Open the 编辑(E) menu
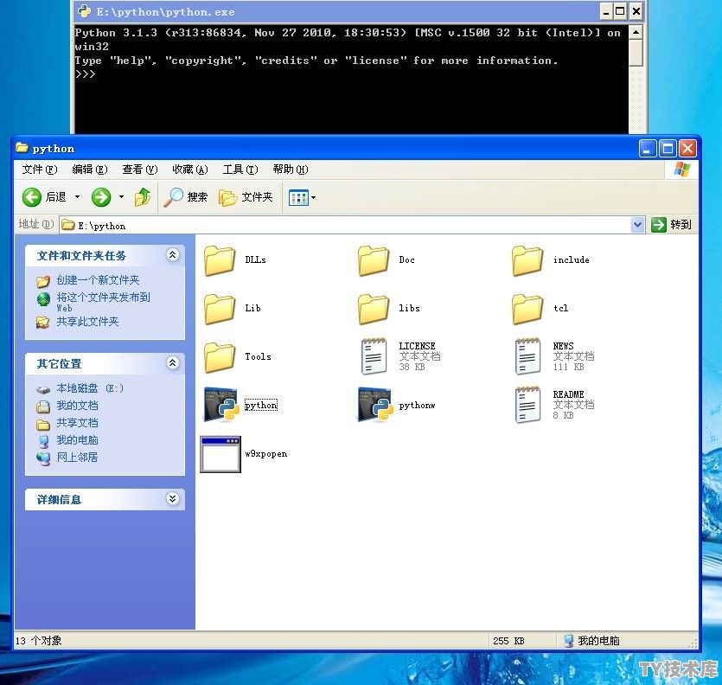 pos(90,170)
